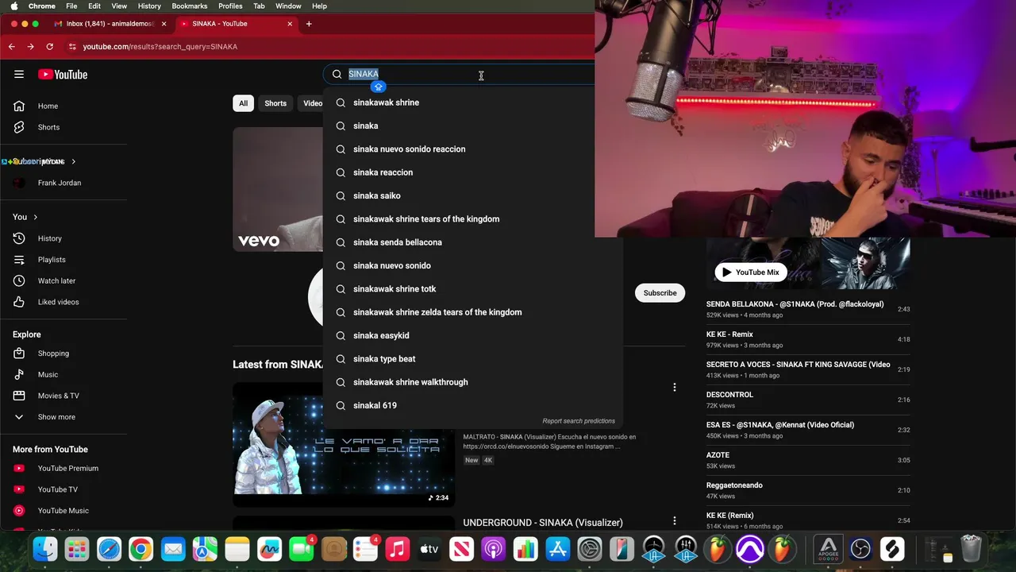Subscribe to the SINAKA channel

660,293
